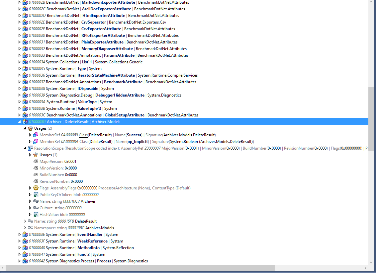The height and width of the screenshot is (273, 376).
Task: Click the vertical scrollbar thumb
Action: coord(371,119)
